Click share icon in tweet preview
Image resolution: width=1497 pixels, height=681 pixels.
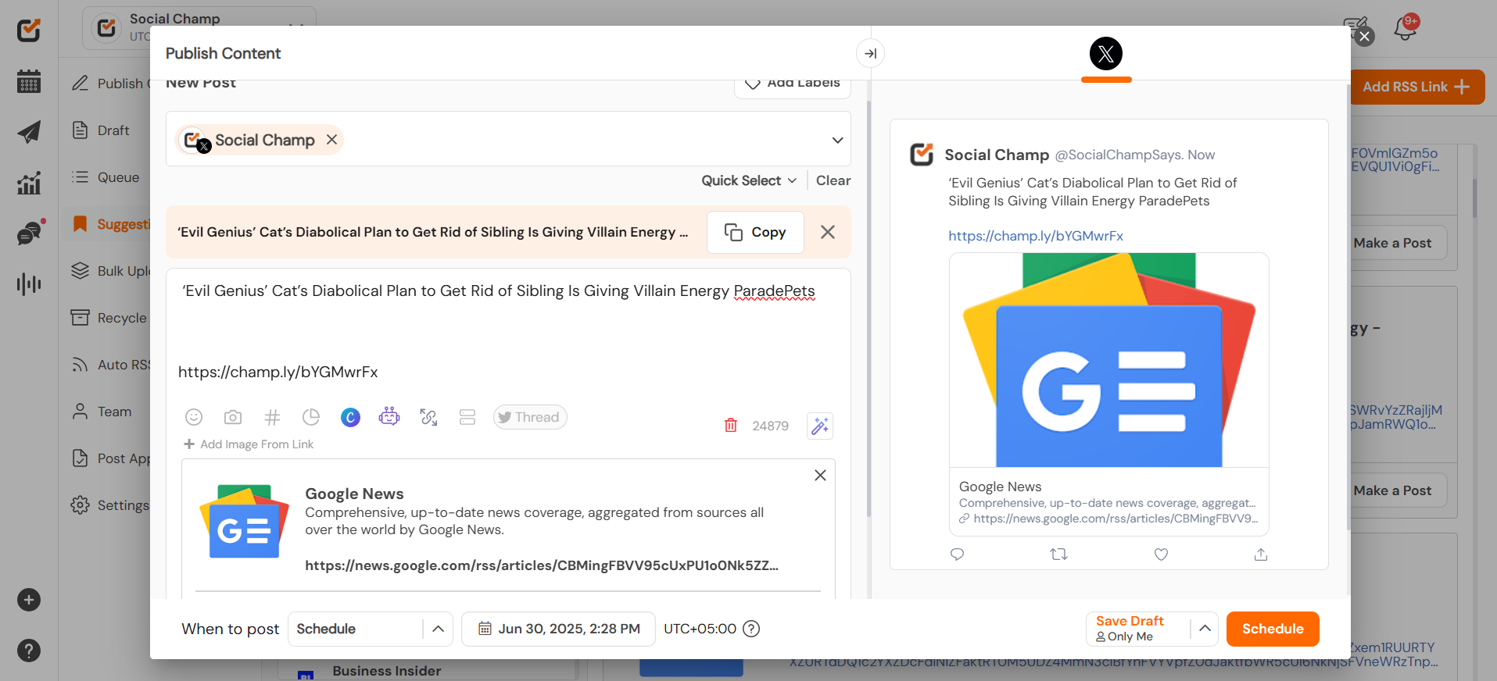(x=1261, y=554)
